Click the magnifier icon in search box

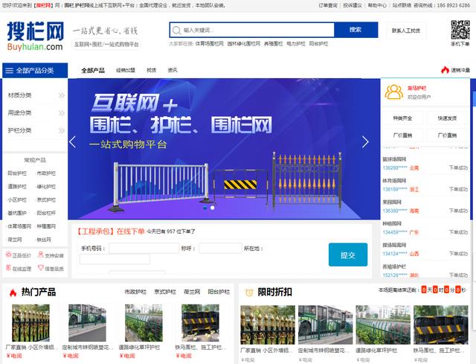176,30
